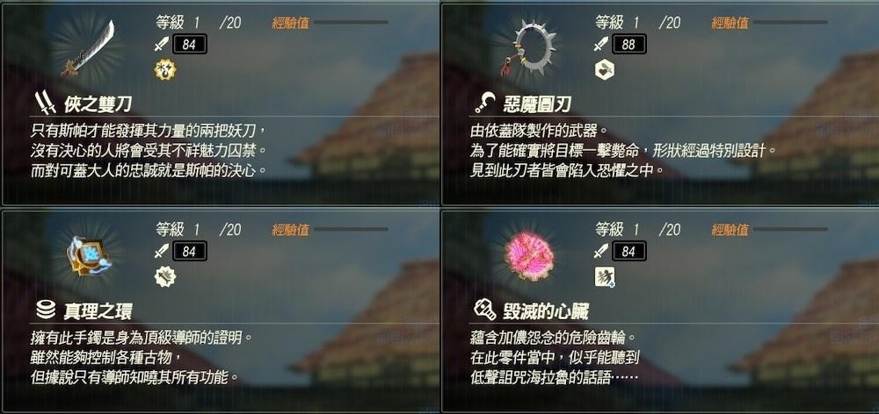879x414 pixels.
Task: Click the pink 毀滅的心臟 gear image
Action: pos(529,255)
